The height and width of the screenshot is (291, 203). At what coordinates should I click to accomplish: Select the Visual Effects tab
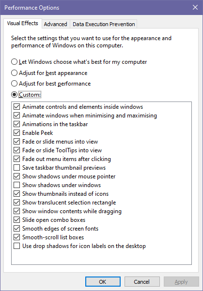(22, 23)
